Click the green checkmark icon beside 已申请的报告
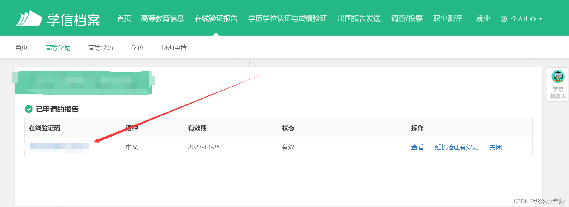This screenshot has height=207, width=569. click(29, 109)
